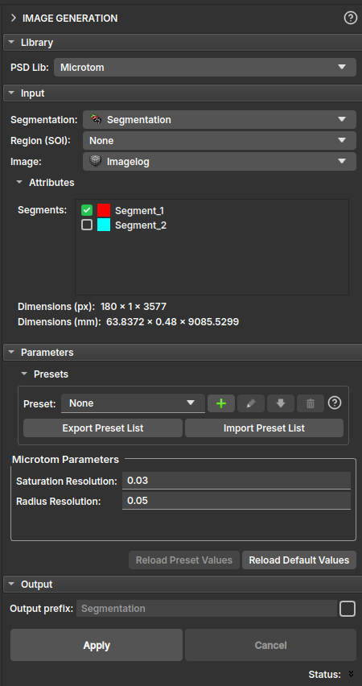The image size is (362, 686).
Task: Edit the Saturation Resolution field
Action: (236, 481)
